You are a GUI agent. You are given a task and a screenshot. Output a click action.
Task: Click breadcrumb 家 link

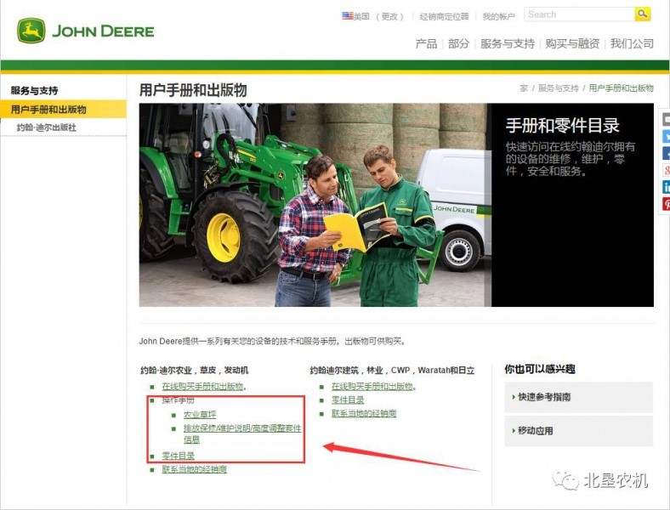[x=524, y=88]
